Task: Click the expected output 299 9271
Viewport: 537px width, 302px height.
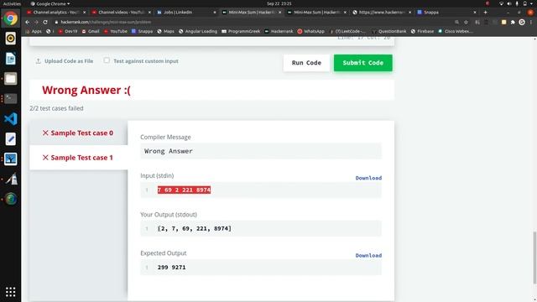Action: point(171,267)
